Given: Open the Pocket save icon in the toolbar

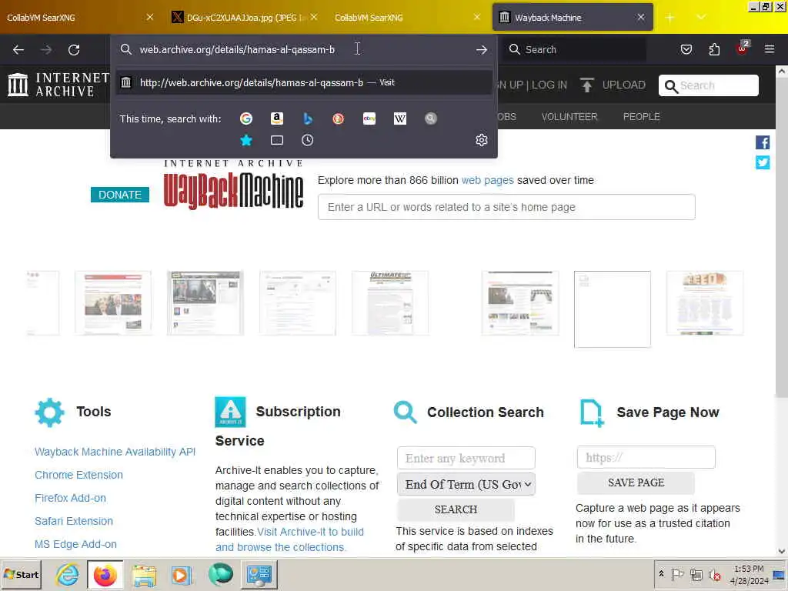Looking at the screenshot, I should 686,49.
